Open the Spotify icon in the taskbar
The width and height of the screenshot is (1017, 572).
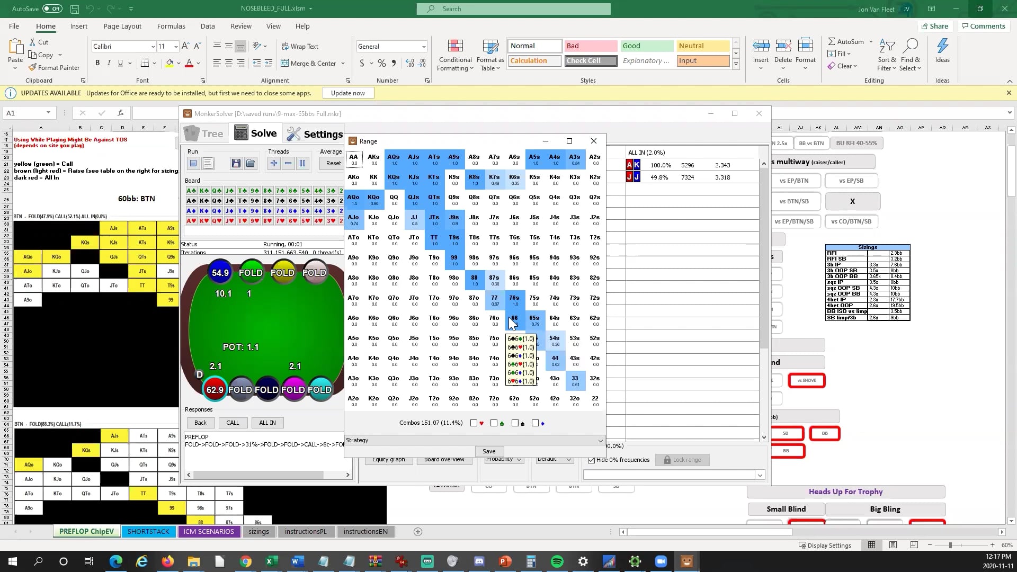tap(557, 561)
